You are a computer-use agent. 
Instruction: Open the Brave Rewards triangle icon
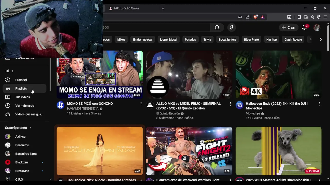coord(262,17)
